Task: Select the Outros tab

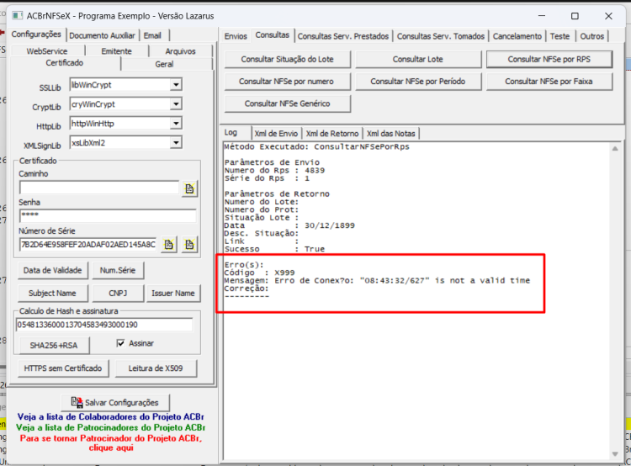Action: tap(592, 36)
